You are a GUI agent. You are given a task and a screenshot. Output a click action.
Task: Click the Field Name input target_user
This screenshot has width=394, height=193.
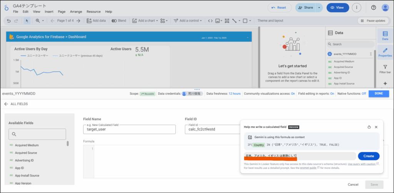click(129, 129)
